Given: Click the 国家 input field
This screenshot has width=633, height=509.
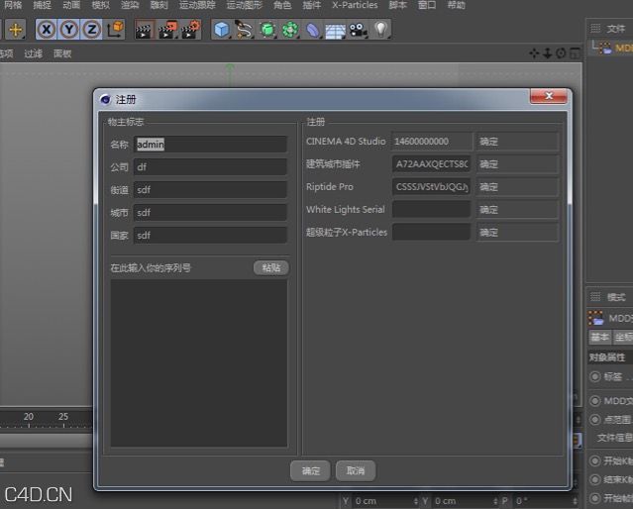Looking at the screenshot, I should click(x=210, y=235).
